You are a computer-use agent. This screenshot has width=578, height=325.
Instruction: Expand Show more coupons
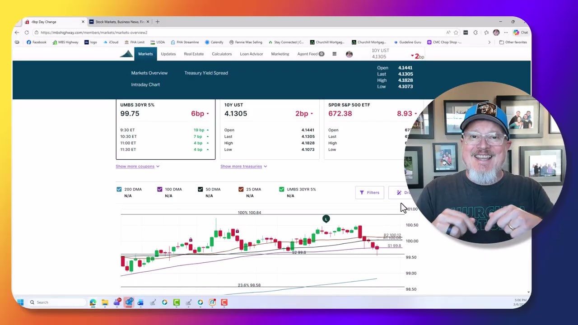tap(137, 167)
